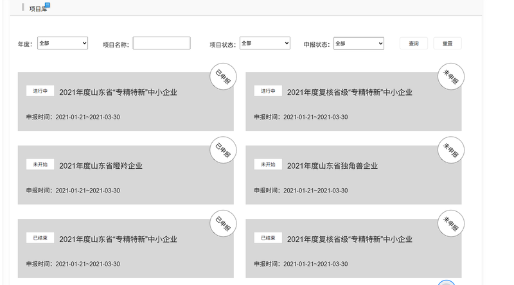Open the 申报状态 dropdown

pyautogui.click(x=359, y=43)
